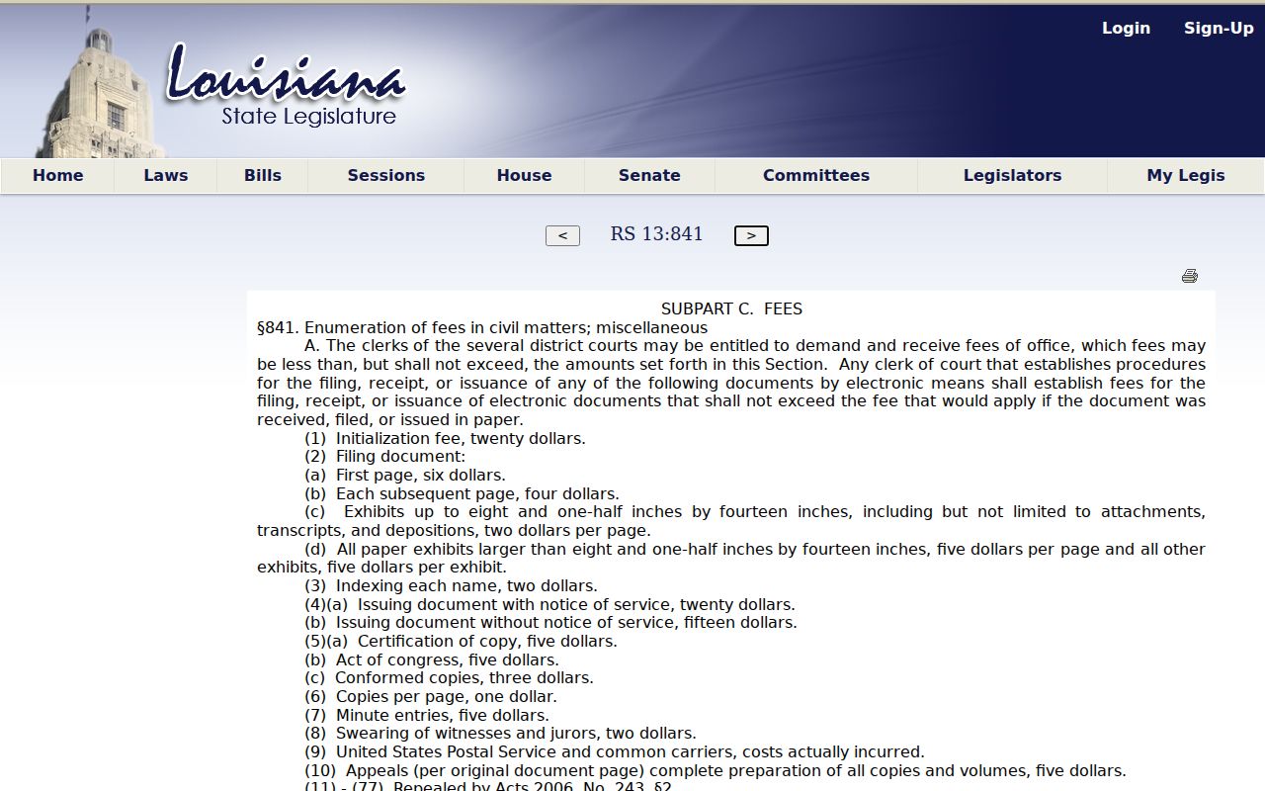Click 'Indexing each name, two dollars' line
The image size is (1265, 791).
tap(451, 586)
